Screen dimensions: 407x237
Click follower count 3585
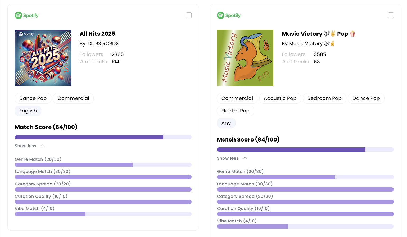pos(320,54)
